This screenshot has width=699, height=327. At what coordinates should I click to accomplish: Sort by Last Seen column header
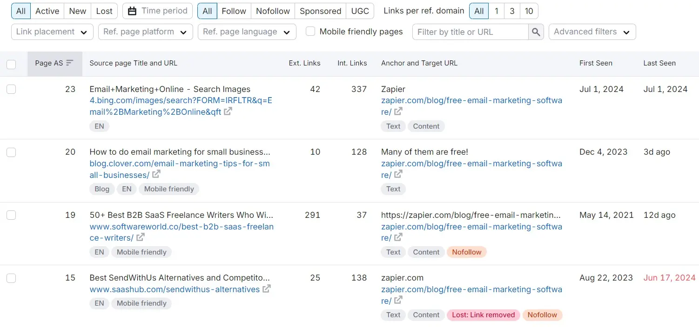coord(659,63)
